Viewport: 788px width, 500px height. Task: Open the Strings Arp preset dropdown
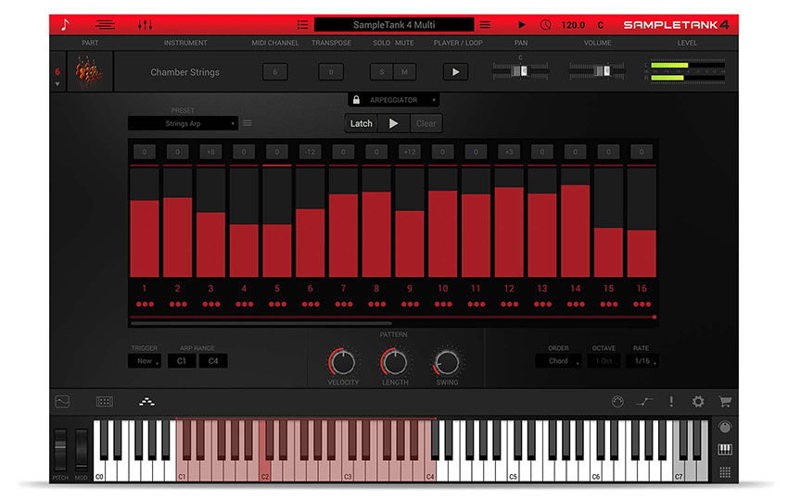[x=183, y=123]
